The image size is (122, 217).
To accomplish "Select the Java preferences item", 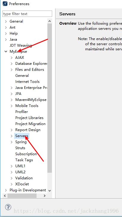I will pyautogui.click(x=13, y=39).
